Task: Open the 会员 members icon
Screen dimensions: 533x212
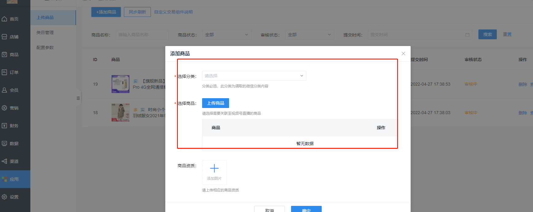Action: point(4,90)
